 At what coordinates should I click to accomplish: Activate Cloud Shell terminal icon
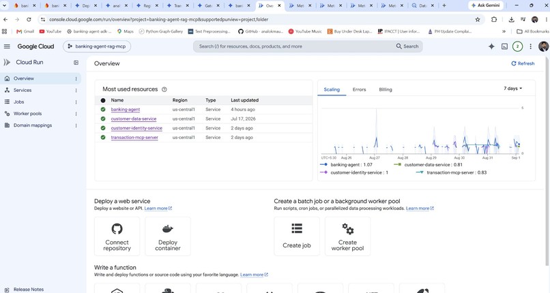(504, 46)
